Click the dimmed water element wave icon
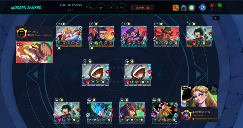The height and width of the screenshot is (128, 243). point(216,5)
